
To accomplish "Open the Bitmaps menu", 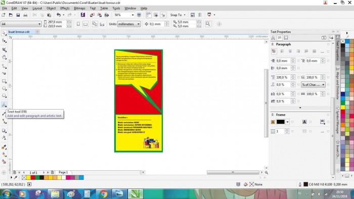I will [x=79, y=9].
